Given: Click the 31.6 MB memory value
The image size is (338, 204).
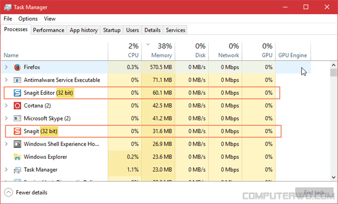Looking at the screenshot, I should (162, 131).
